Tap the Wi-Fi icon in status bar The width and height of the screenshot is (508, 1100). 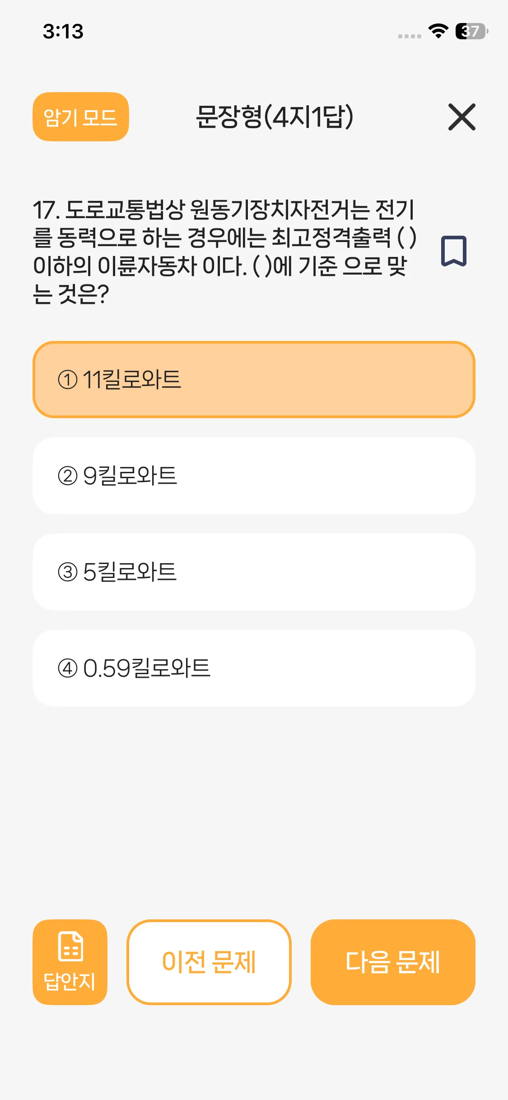pyautogui.click(x=438, y=31)
